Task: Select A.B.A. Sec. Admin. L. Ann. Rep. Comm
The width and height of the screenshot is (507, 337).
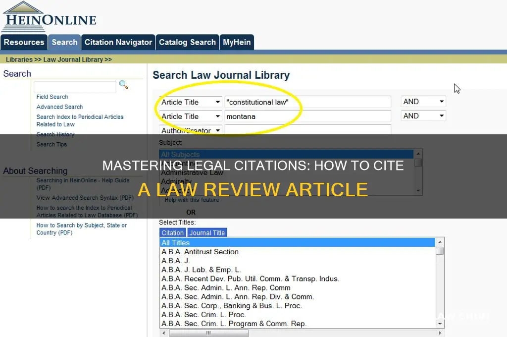Action: (298, 288)
